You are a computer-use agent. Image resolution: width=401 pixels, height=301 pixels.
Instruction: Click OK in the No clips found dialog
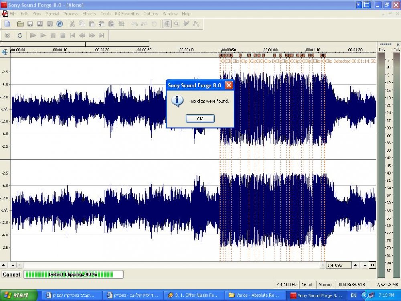point(200,118)
